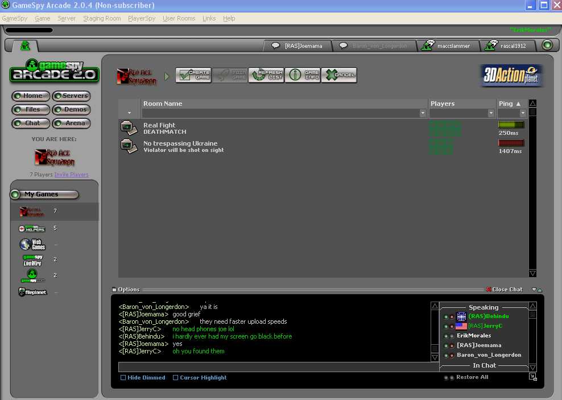The height and width of the screenshot is (400, 562).
Task: Switch to the [RAS]Joemama chat tab
Action: (x=297, y=46)
